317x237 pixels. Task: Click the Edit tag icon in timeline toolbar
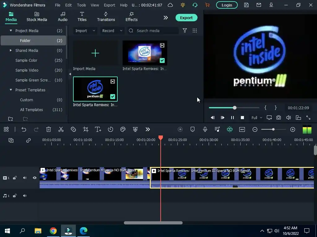pos(73,129)
